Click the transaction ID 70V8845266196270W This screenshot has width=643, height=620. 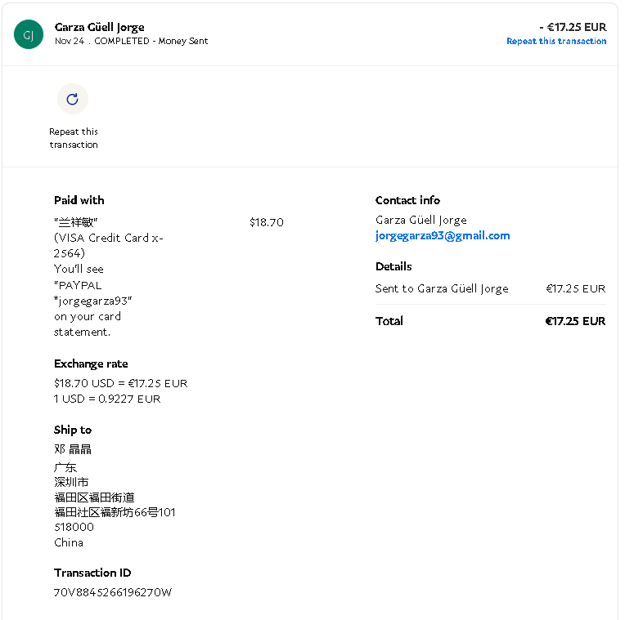coord(113,592)
